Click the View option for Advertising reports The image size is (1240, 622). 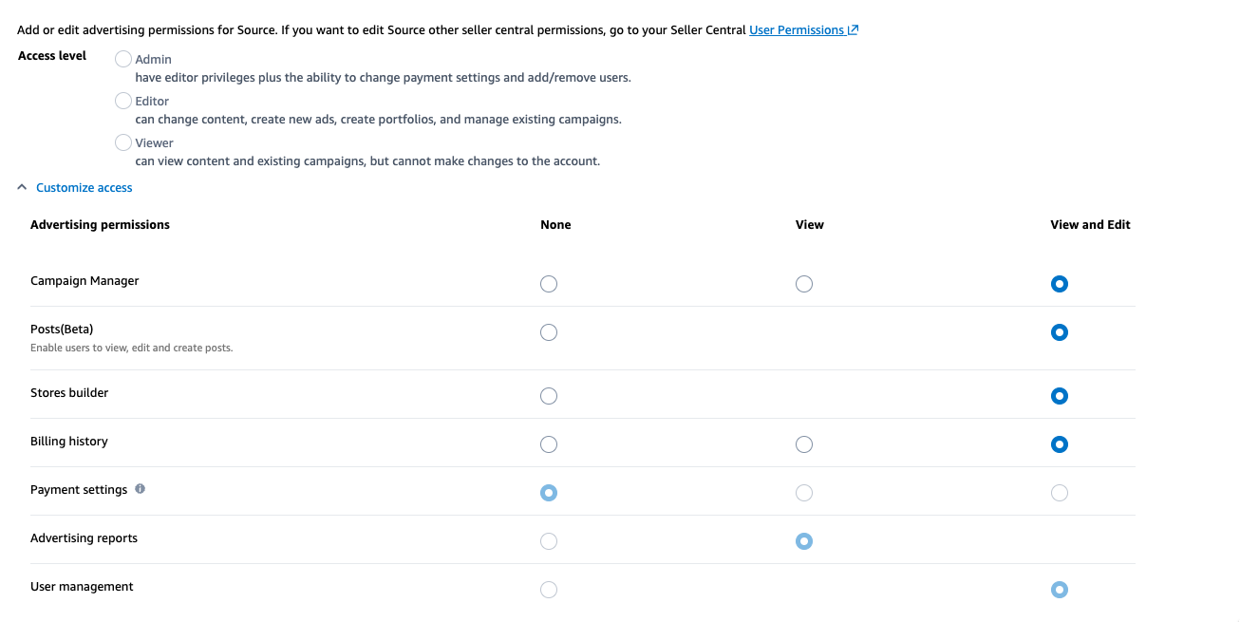pos(804,541)
